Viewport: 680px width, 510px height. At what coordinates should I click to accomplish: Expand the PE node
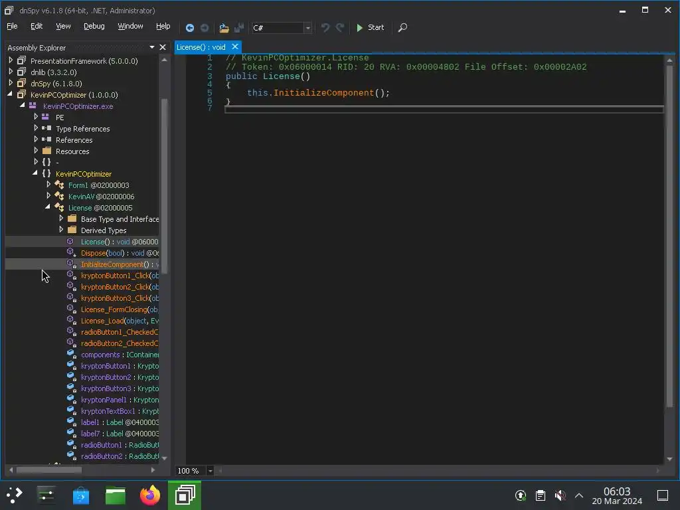36,117
